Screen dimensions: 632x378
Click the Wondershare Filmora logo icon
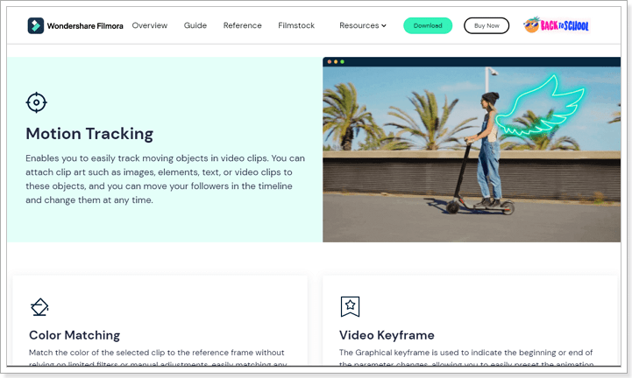pyautogui.click(x=35, y=25)
